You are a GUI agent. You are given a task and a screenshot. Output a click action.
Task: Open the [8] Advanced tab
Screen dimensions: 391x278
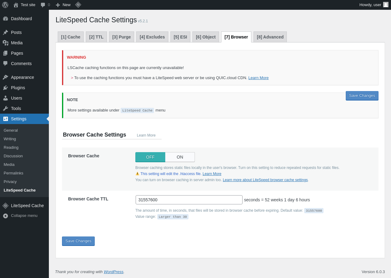[270, 37]
